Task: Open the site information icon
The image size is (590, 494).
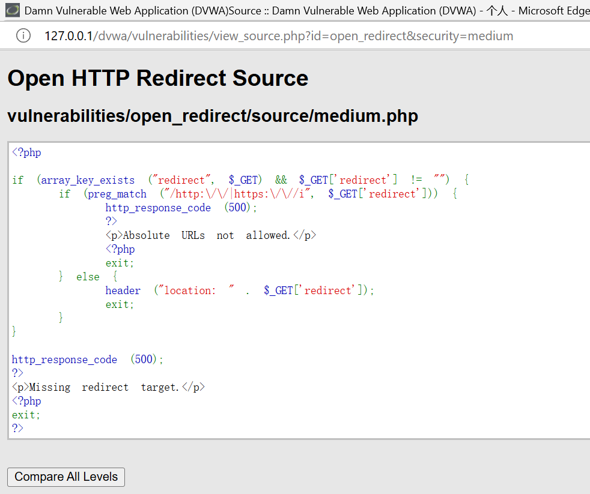Action: (23, 36)
